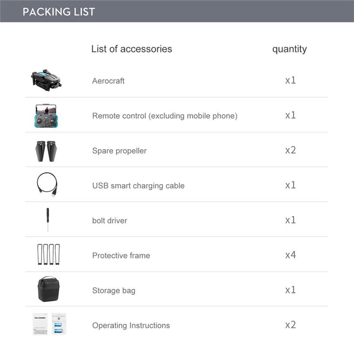Click the 'Protective frame' label
Viewport: 354px width, 354px height.
[x=121, y=256]
